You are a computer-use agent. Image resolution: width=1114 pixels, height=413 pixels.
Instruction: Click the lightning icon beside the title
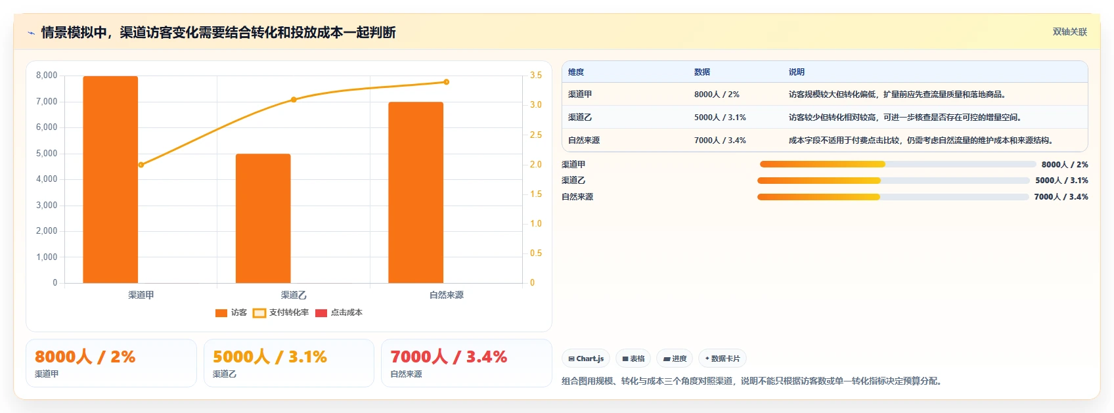(x=31, y=33)
